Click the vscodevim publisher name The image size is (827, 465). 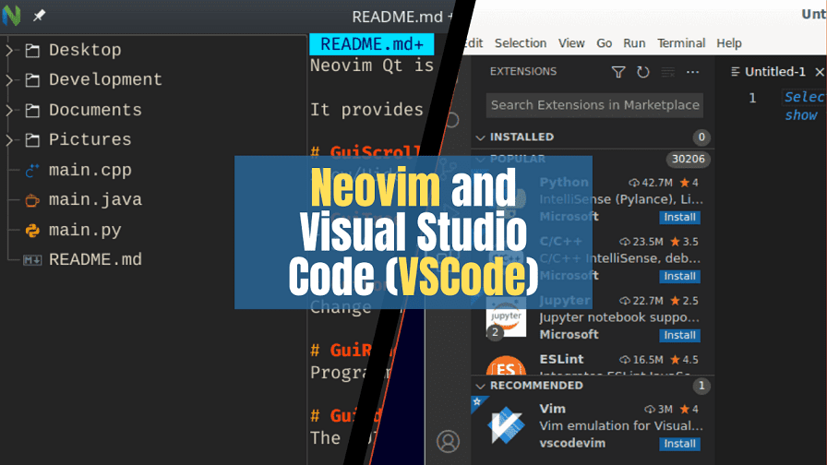click(571, 444)
